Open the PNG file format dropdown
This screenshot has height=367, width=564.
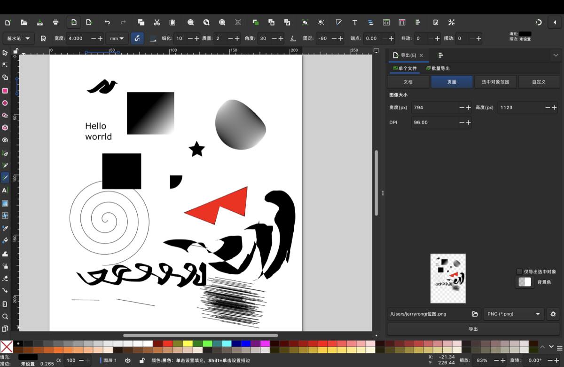coord(514,314)
